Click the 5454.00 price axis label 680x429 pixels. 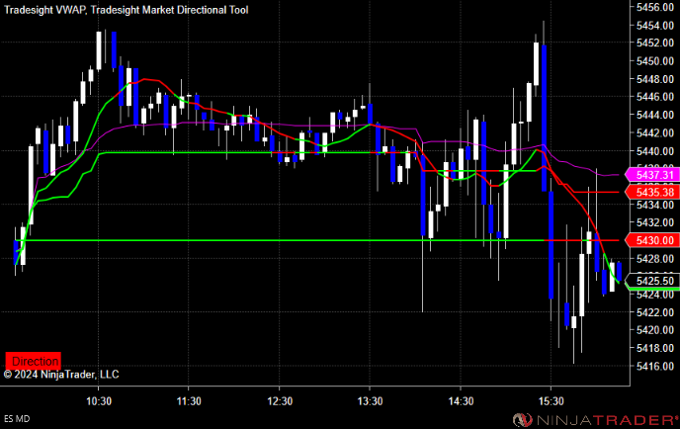coord(655,25)
